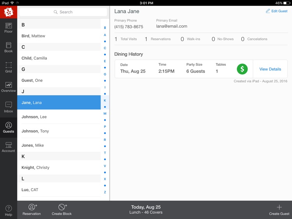Jump to letter V in index

coord(105,166)
